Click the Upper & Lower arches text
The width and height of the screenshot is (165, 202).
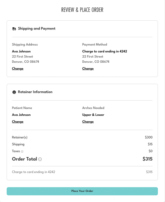click(x=93, y=115)
